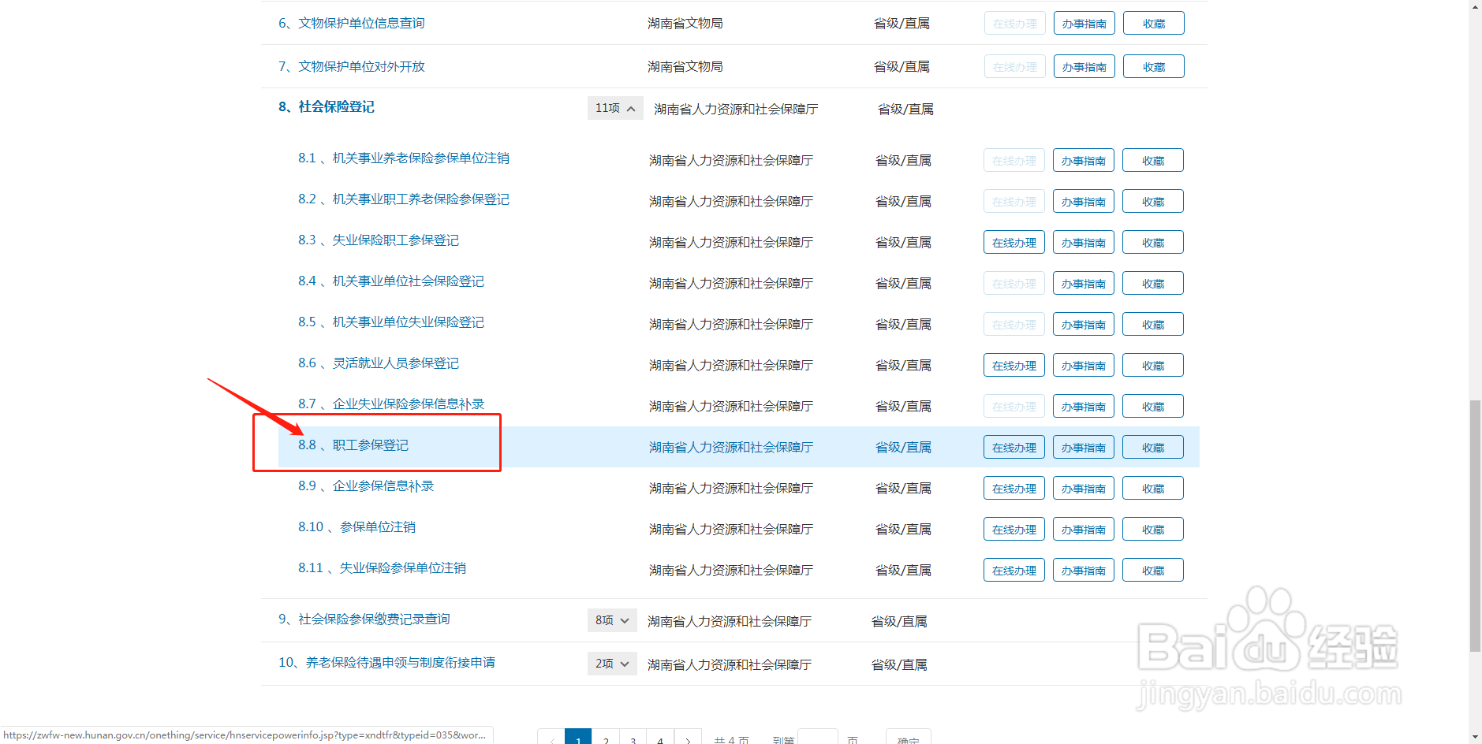Go to page 3 in pagination

(633, 738)
